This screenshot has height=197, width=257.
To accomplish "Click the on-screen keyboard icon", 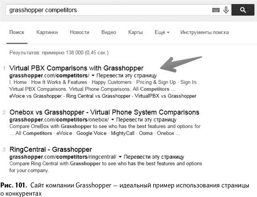I will pyautogui.click(x=216, y=10).
